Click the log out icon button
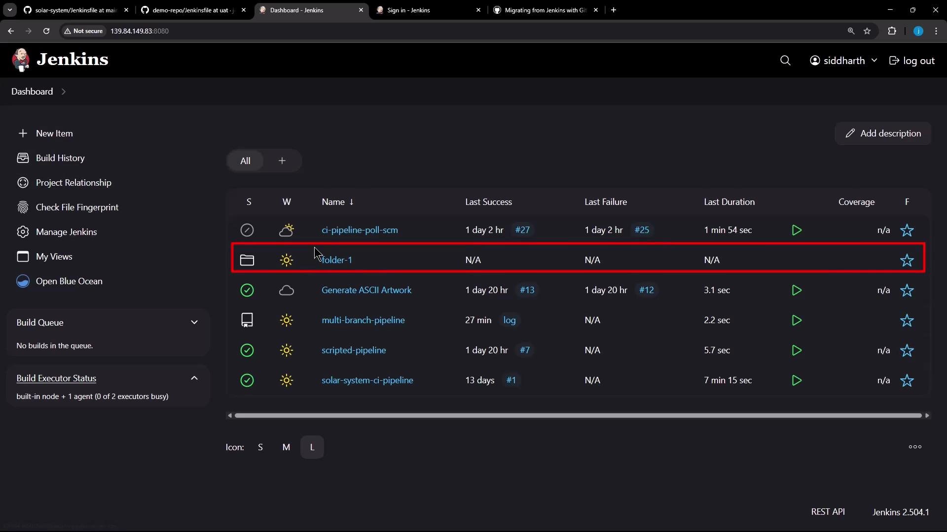 (x=894, y=61)
